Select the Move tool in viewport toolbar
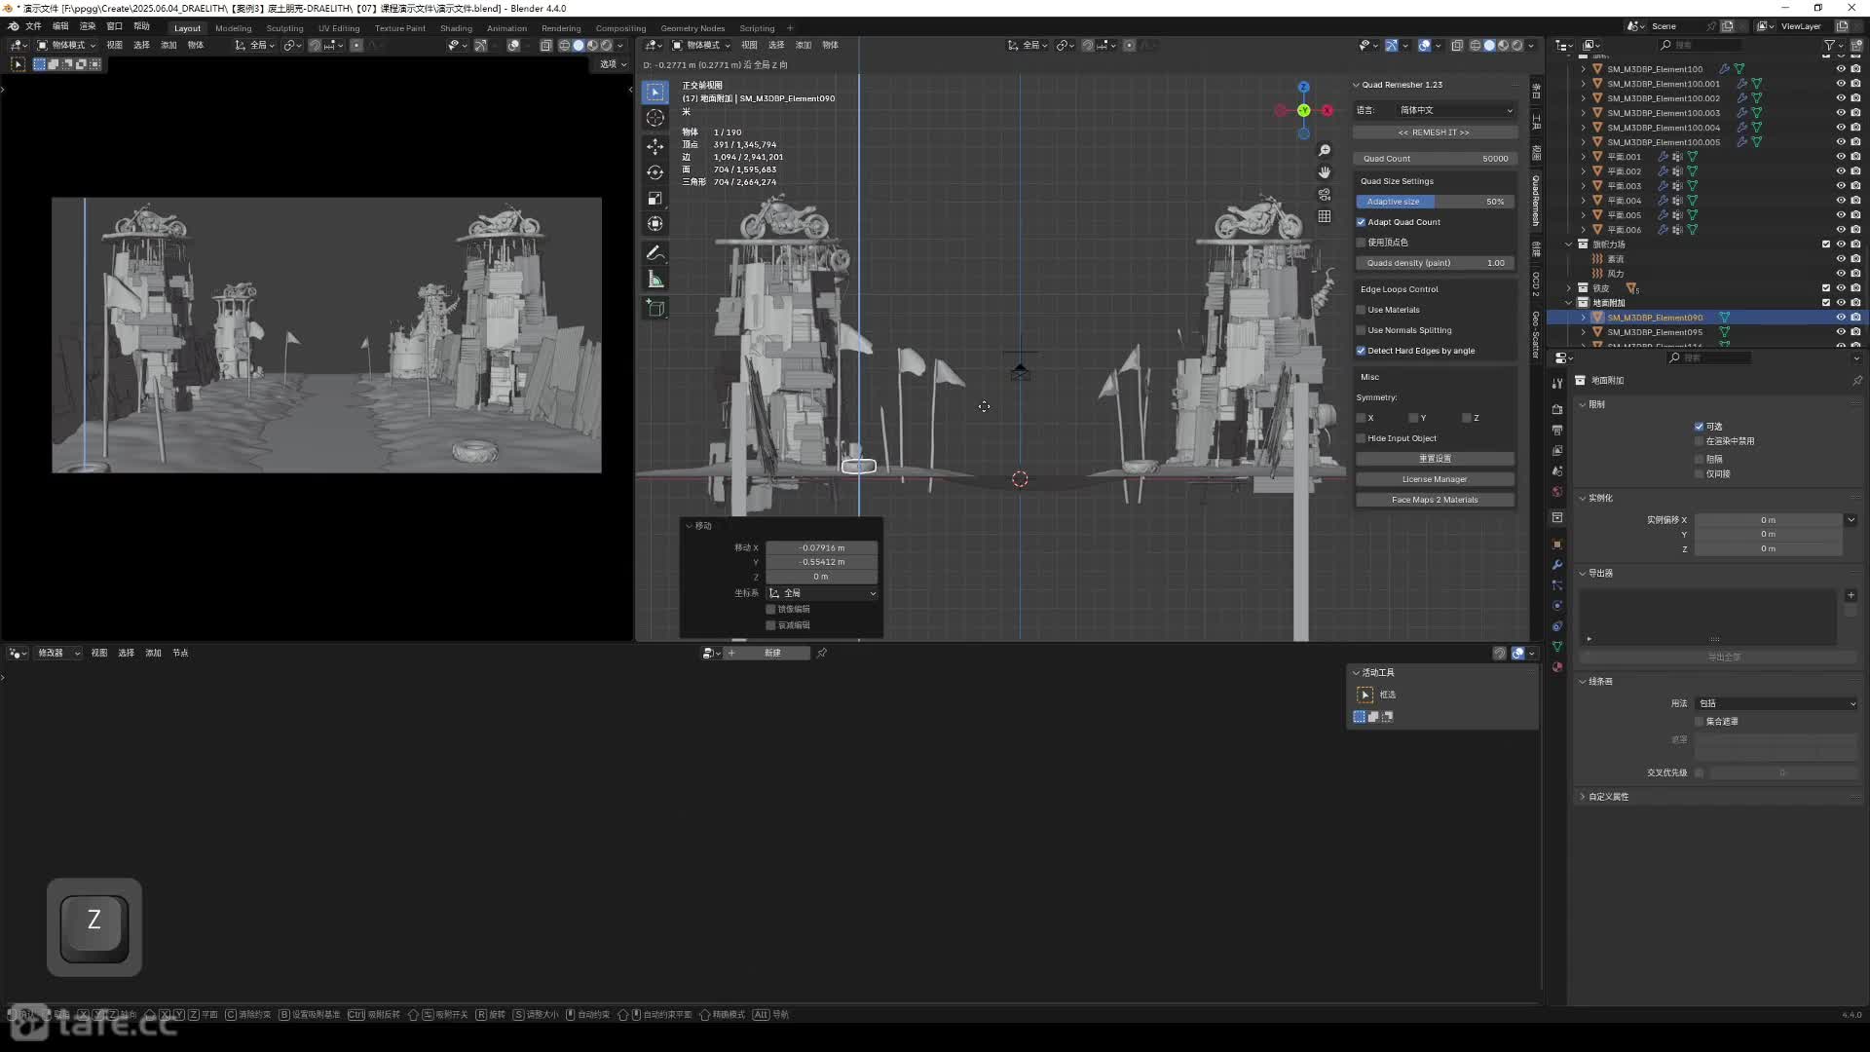 (655, 146)
